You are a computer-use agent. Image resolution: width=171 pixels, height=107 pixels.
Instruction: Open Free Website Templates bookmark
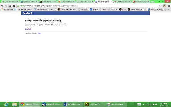coord(23,9)
